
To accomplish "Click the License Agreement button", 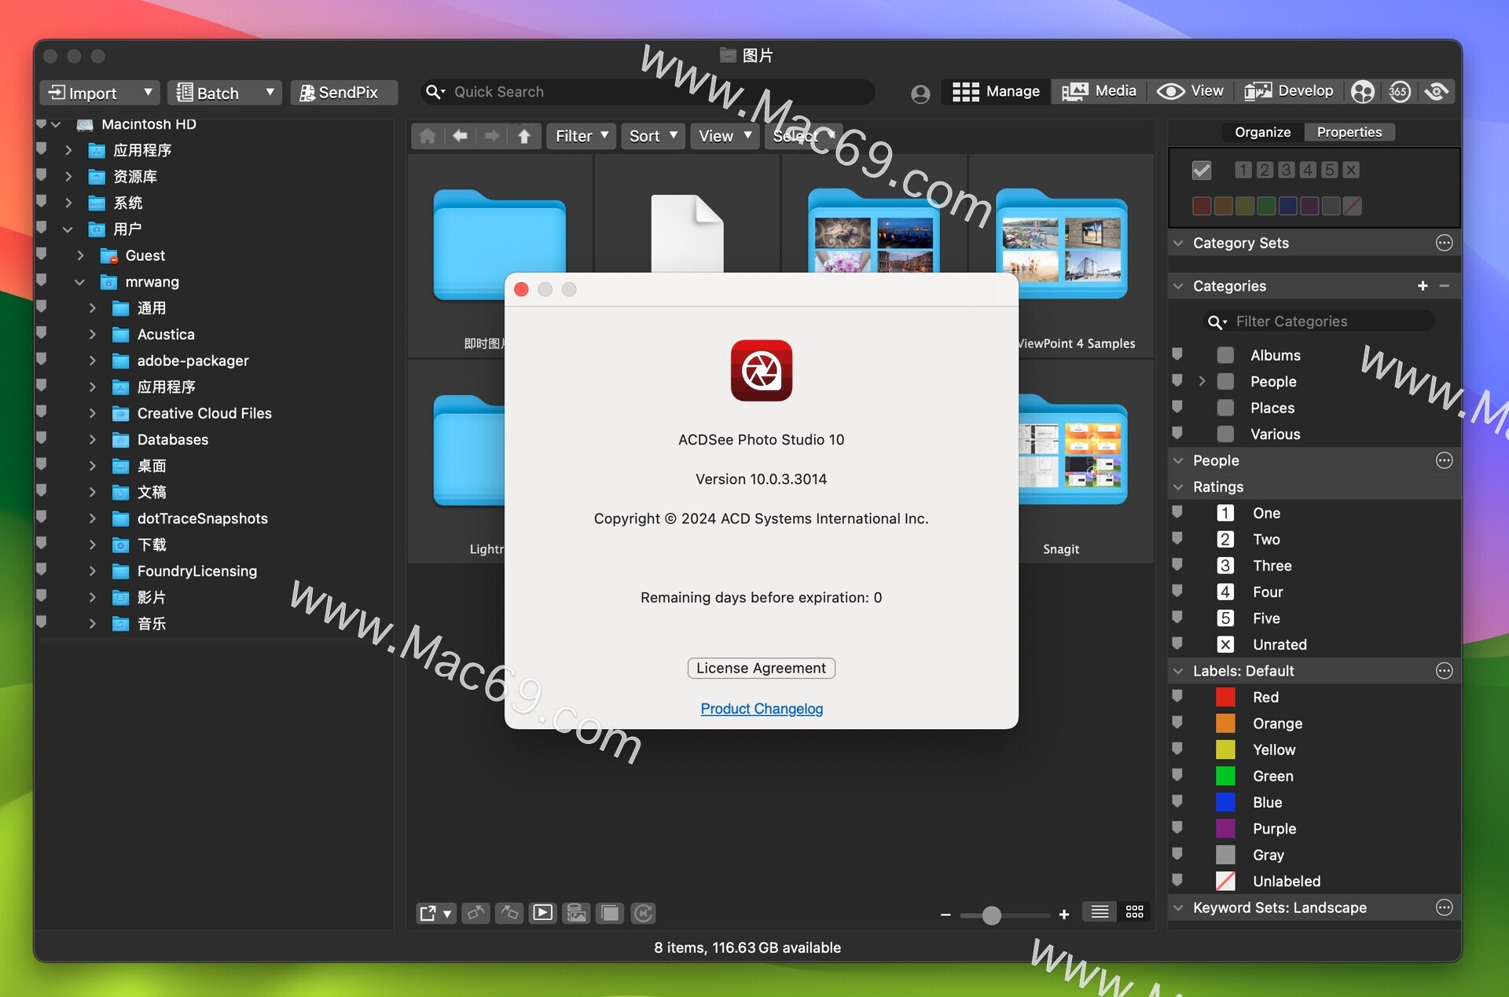I will pos(761,668).
